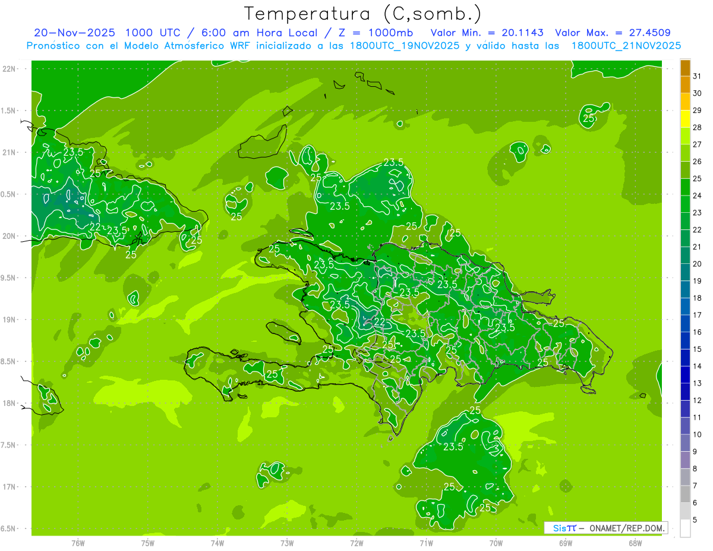This screenshot has width=713, height=551.
Task: Click the 22 contour label in central Haiti
Action: pos(378,322)
